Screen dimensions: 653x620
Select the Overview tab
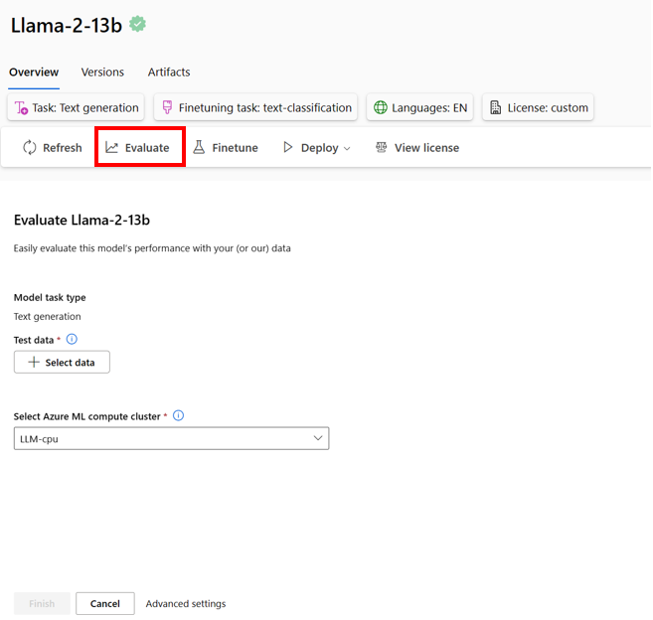coord(34,73)
